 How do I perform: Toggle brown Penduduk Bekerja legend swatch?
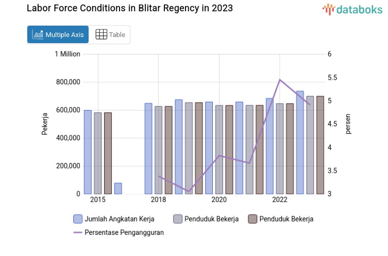252,219
